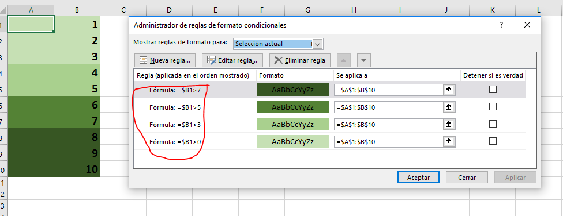Click the range field of rule $B1>3
Viewport: 563px width, 216px height.
pyautogui.click(x=388, y=124)
